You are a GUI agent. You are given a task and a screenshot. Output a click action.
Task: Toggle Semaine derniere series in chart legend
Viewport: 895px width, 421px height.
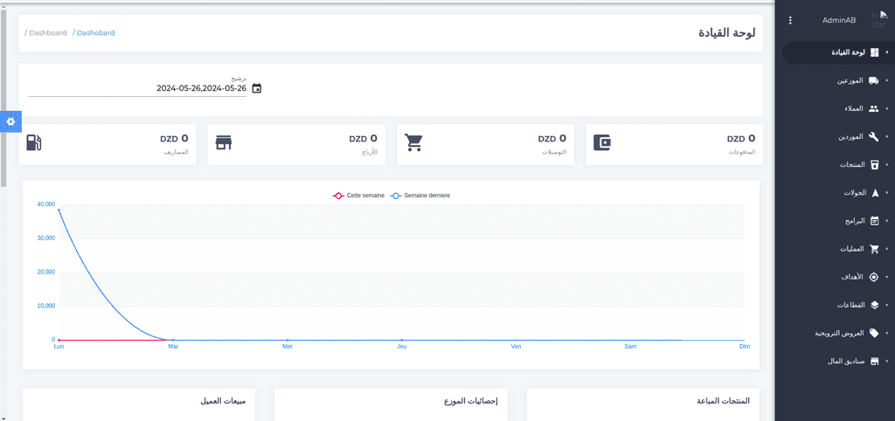420,196
